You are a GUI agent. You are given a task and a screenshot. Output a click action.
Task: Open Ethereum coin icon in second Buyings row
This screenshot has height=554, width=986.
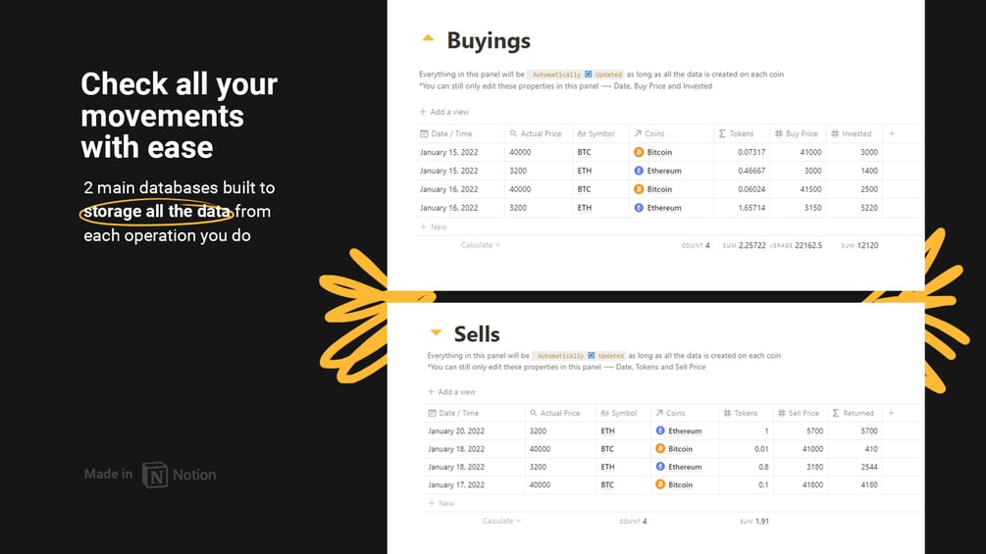[639, 171]
